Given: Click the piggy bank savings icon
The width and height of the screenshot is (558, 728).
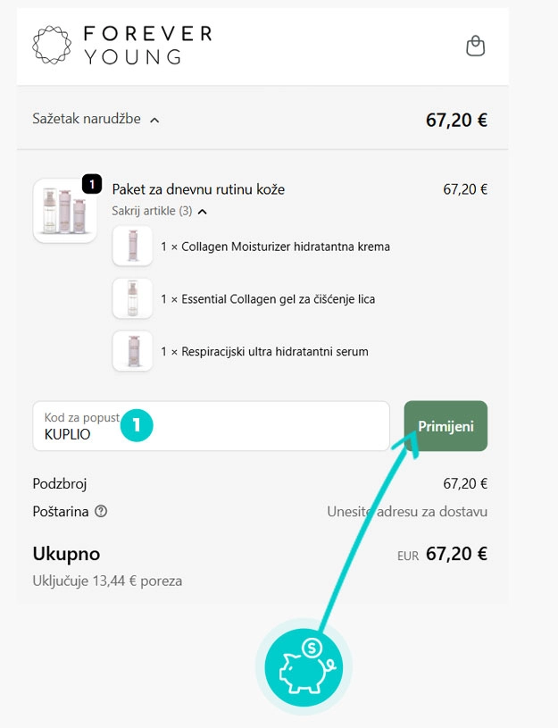Looking at the screenshot, I should (302, 665).
